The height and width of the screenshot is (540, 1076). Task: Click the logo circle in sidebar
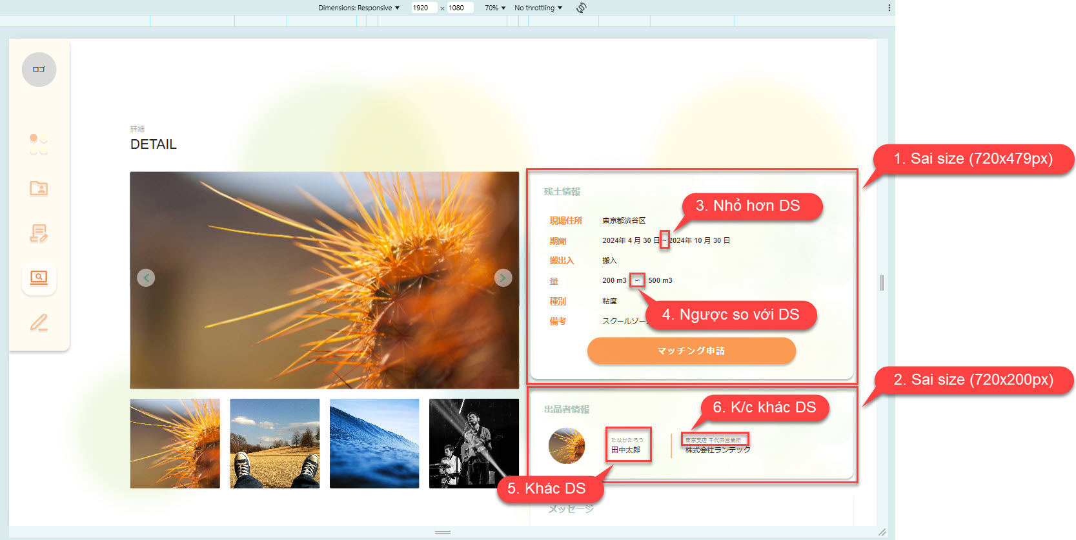tap(39, 70)
